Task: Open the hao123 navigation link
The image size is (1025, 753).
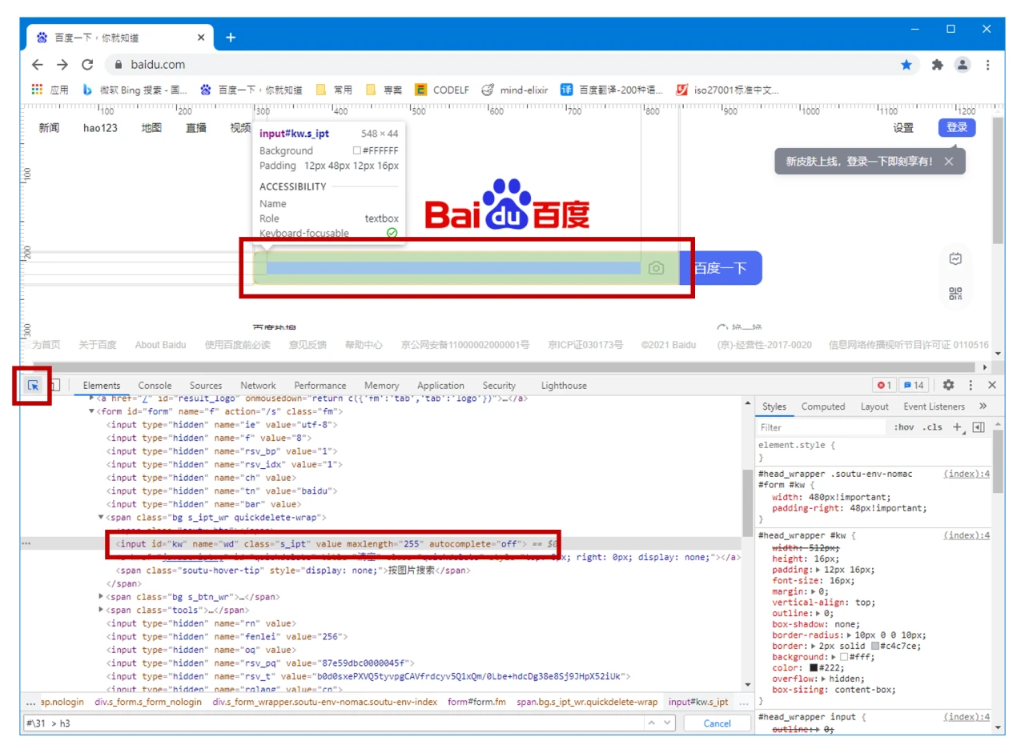Action: 100,128
